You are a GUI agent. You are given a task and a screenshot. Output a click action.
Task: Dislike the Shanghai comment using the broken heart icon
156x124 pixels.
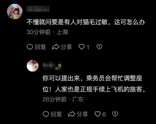(99, 47)
